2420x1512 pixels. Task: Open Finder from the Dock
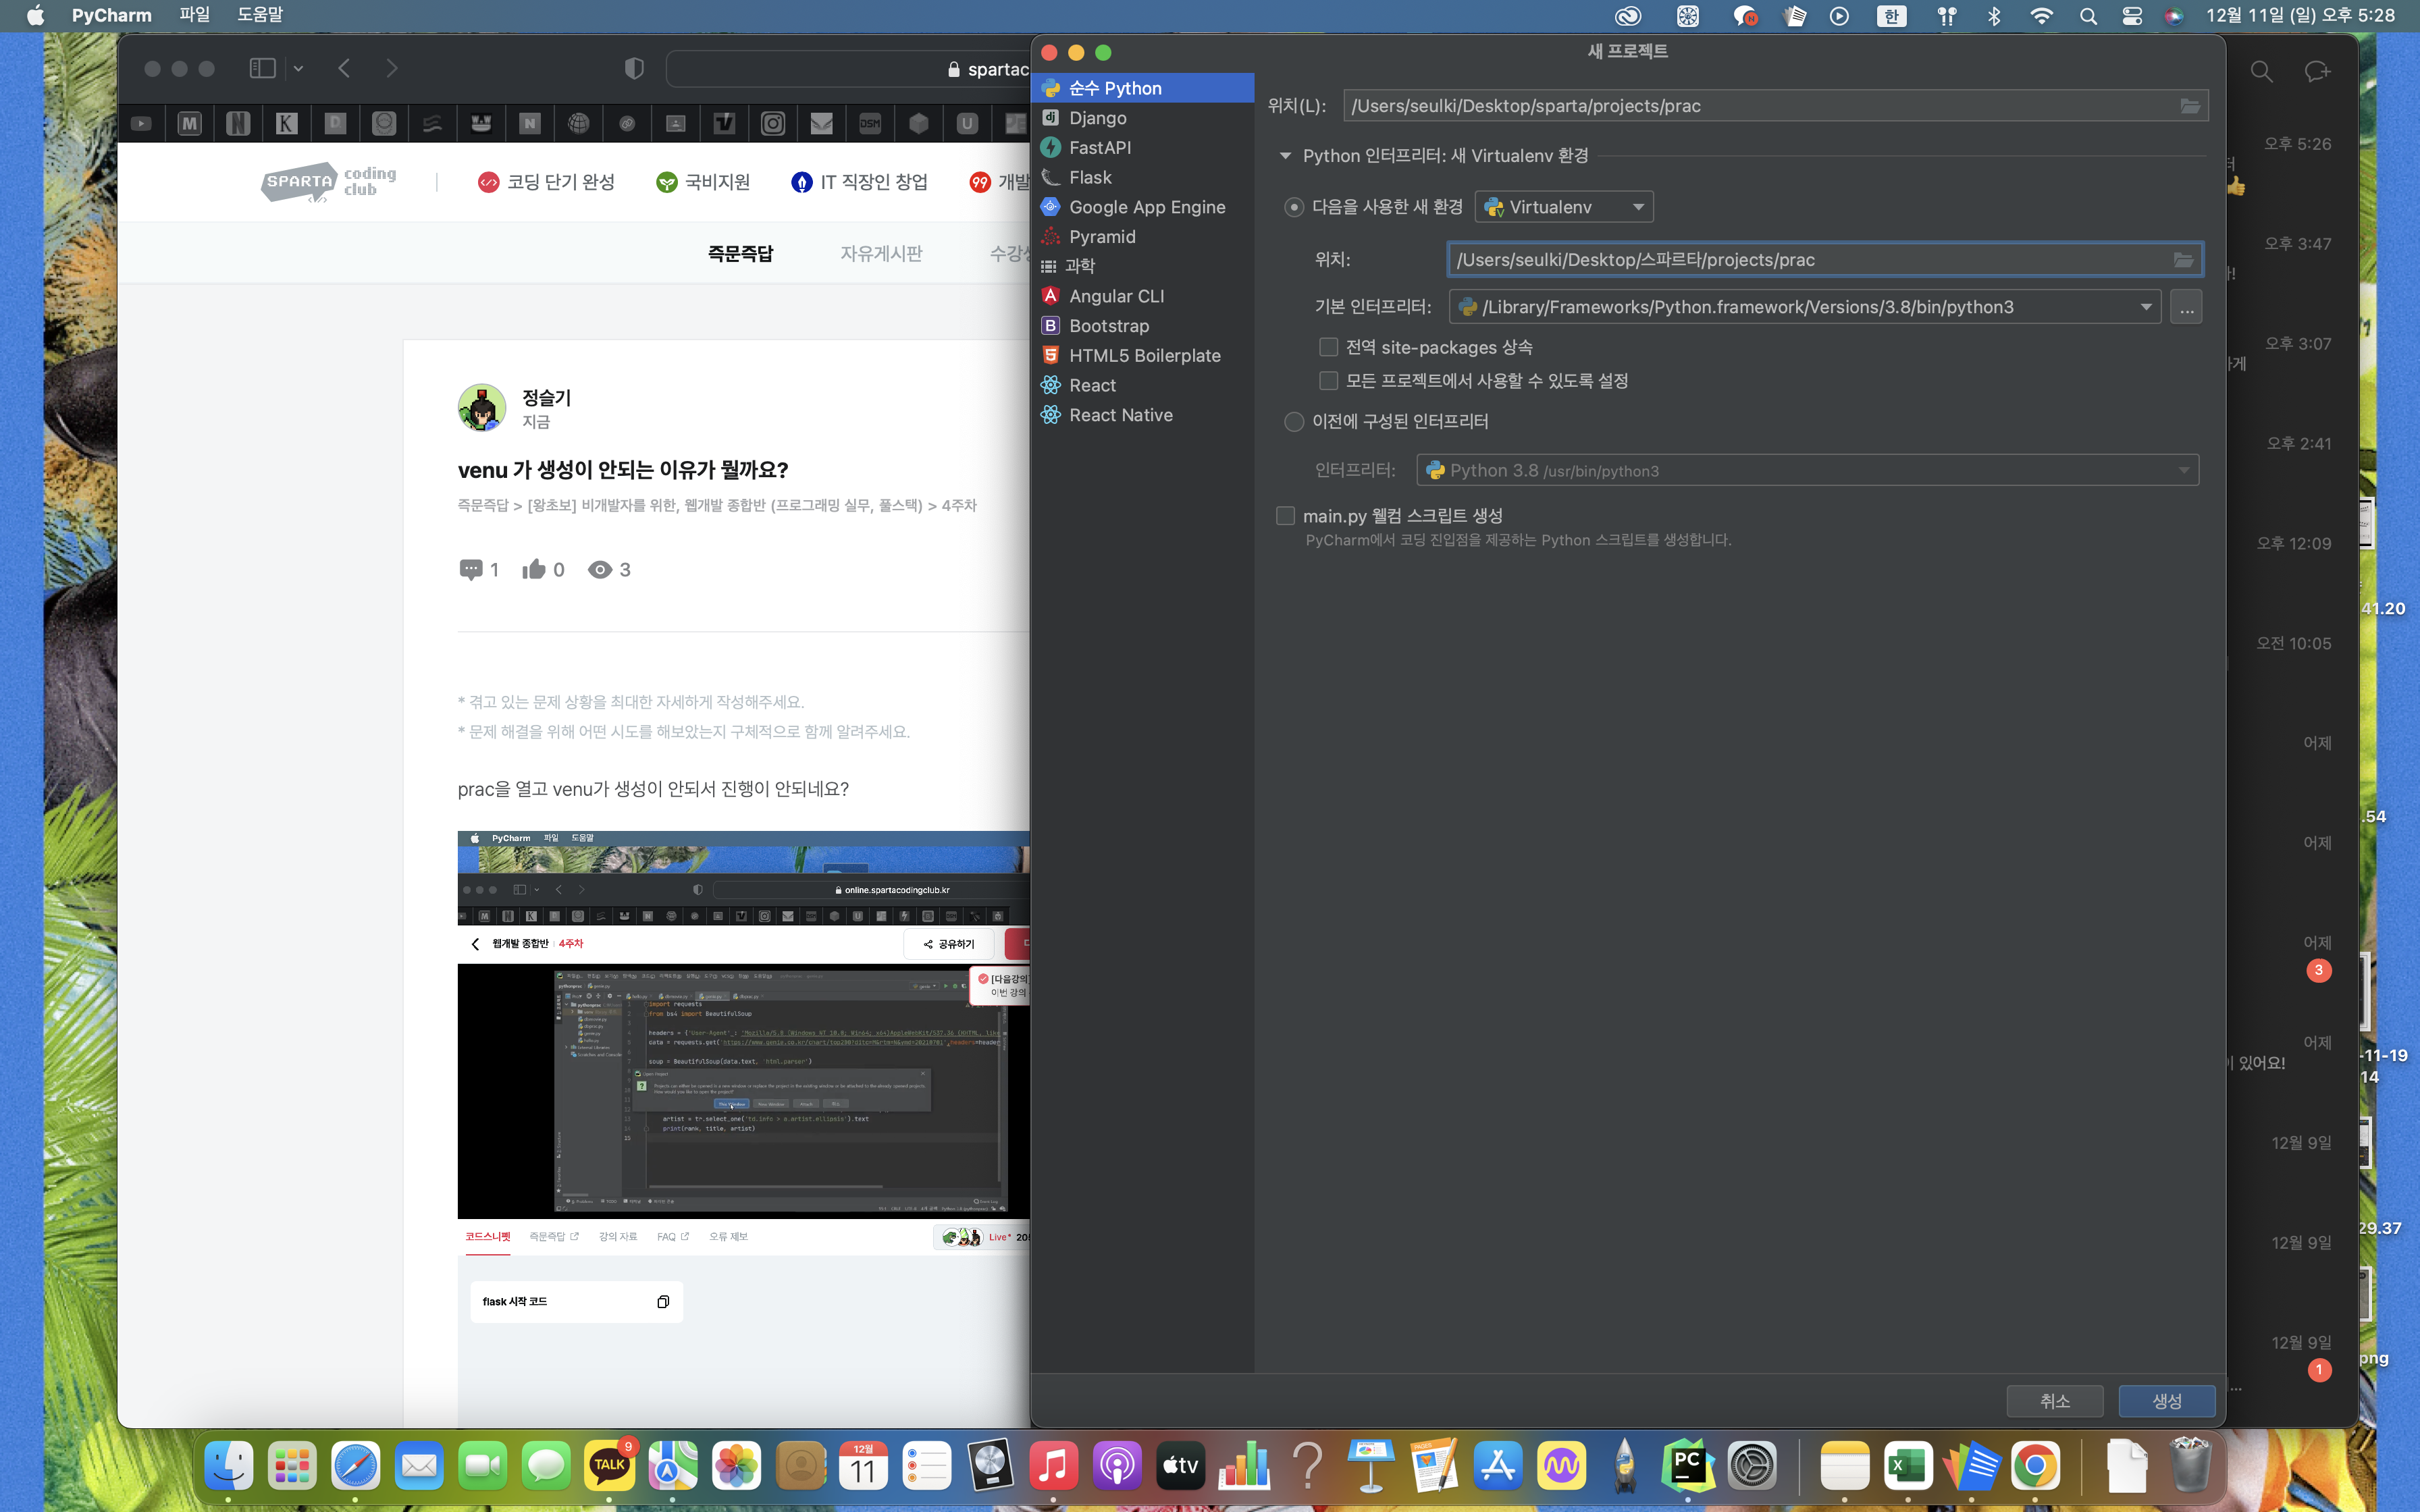(x=228, y=1466)
